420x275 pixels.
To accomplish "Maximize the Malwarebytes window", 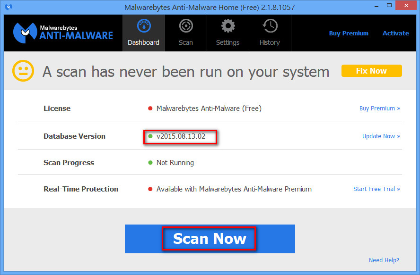I will [x=389, y=6].
